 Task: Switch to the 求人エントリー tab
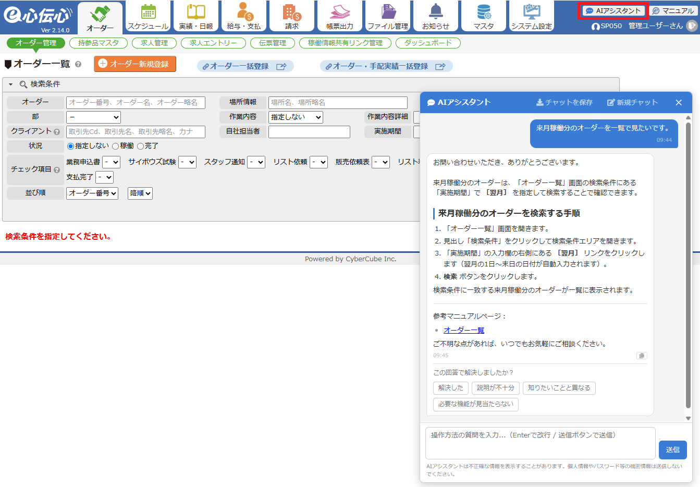213,43
